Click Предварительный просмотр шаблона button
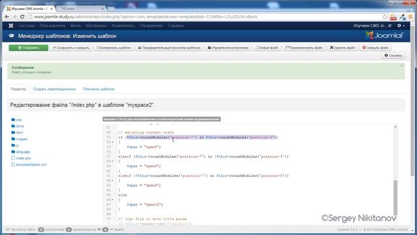This screenshot has width=417, height=235. tap(169, 48)
